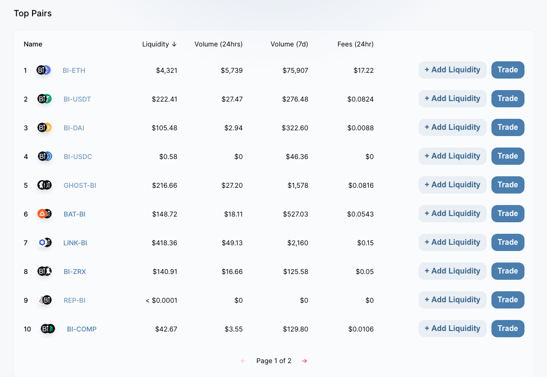
Task: Click the $2,160 weekly volume value
Action: [x=297, y=243]
